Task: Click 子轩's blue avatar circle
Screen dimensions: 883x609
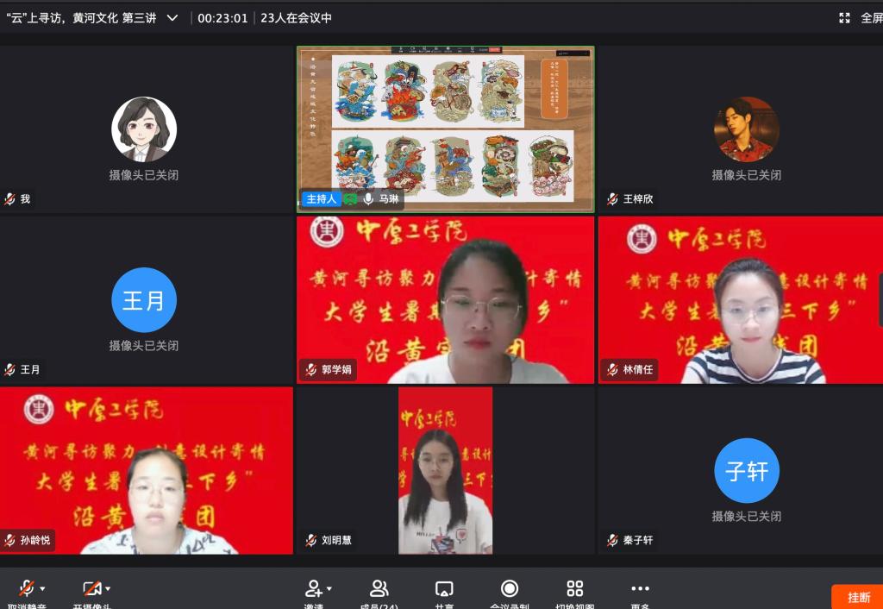Action: tap(747, 471)
